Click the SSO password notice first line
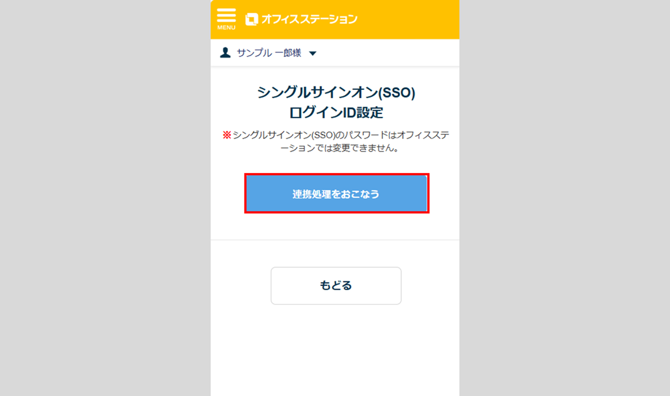Image resolution: width=670 pixels, height=396 pixels. (340, 135)
